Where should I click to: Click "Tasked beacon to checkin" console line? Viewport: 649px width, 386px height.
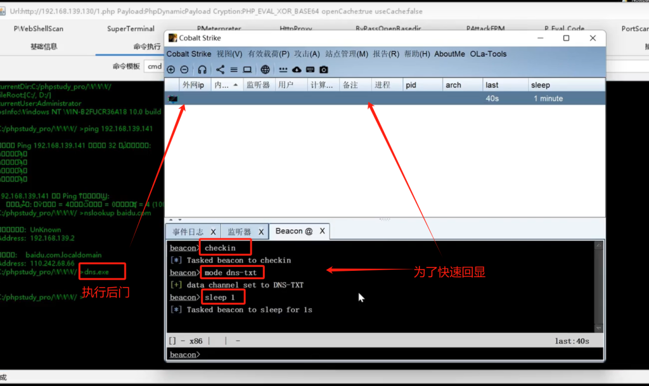click(239, 260)
